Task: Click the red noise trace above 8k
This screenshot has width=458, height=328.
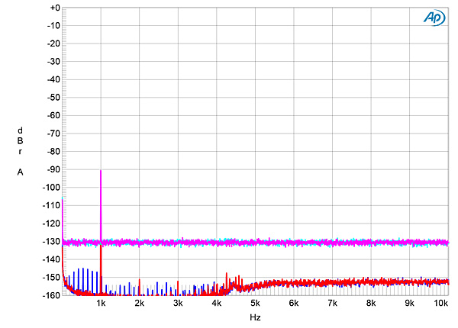Action: pyautogui.click(x=382, y=282)
